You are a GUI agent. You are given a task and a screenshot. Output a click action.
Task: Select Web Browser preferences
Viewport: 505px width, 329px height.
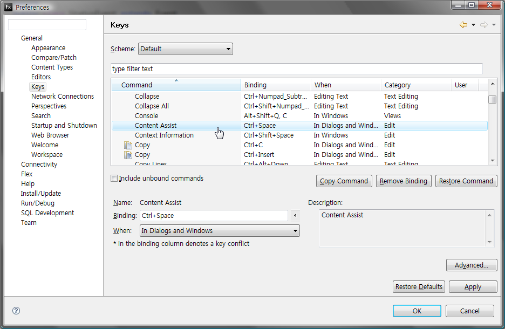(x=50, y=135)
